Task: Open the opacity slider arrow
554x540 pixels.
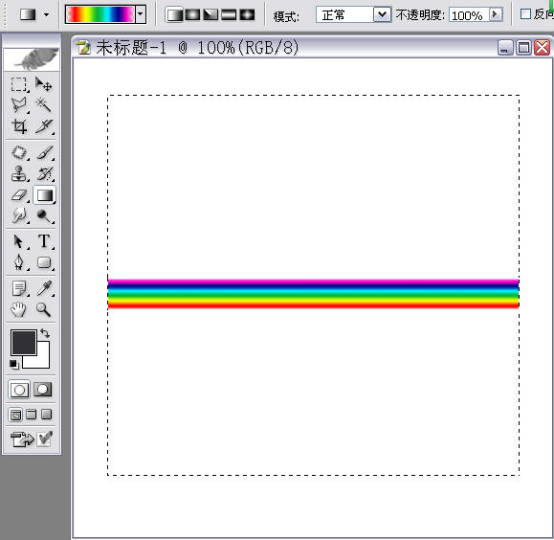Action: click(496, 14)
